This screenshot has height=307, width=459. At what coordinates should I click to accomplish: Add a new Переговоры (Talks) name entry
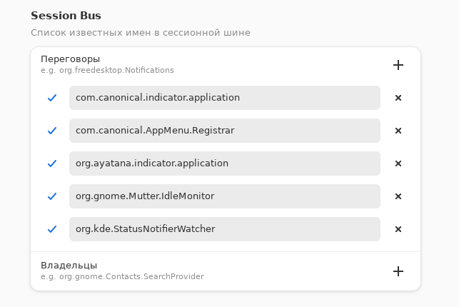click(x=398, y=65)
